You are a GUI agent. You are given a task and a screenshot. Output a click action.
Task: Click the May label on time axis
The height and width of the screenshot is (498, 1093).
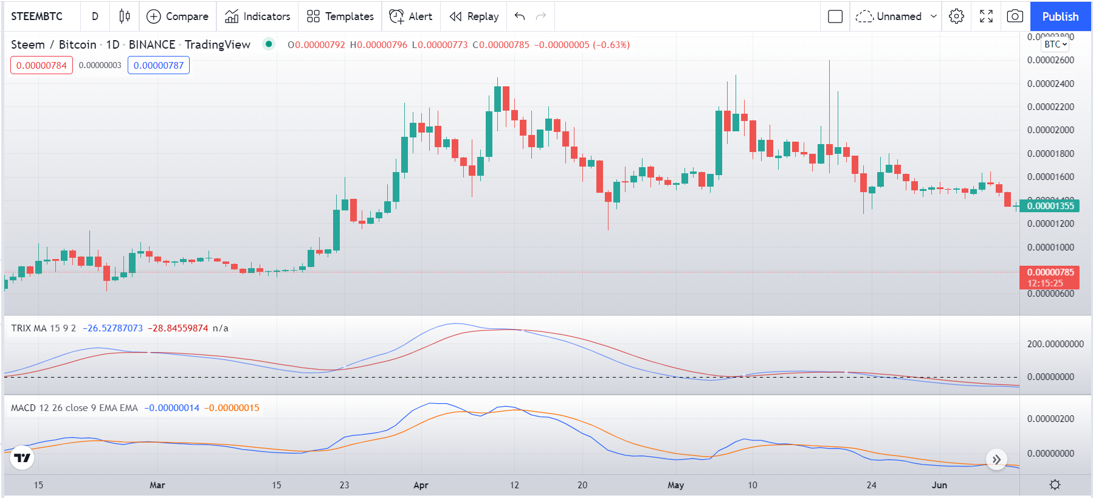[x=676, y=485]
